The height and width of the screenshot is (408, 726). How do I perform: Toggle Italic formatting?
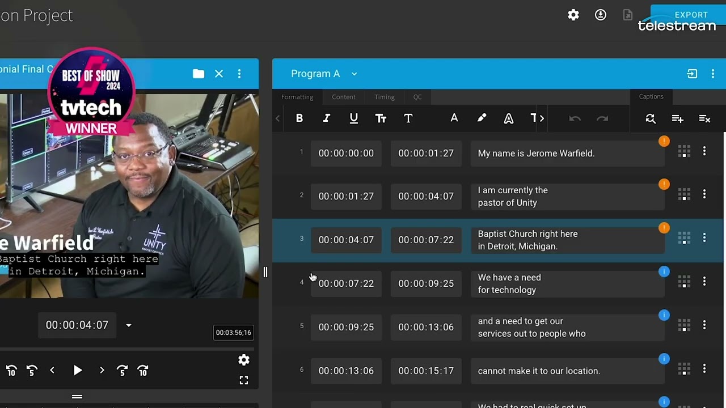pos(327,118)
